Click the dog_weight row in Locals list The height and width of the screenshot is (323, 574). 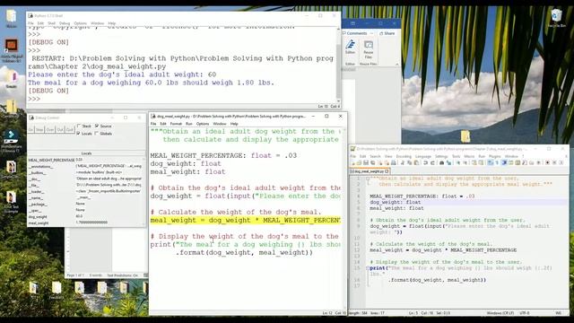click(x=85, y=216)
